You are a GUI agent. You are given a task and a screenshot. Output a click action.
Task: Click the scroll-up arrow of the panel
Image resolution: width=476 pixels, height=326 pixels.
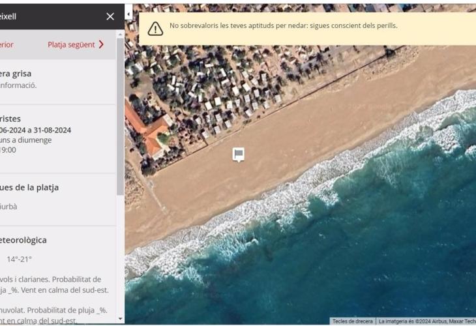pos(120,34)
